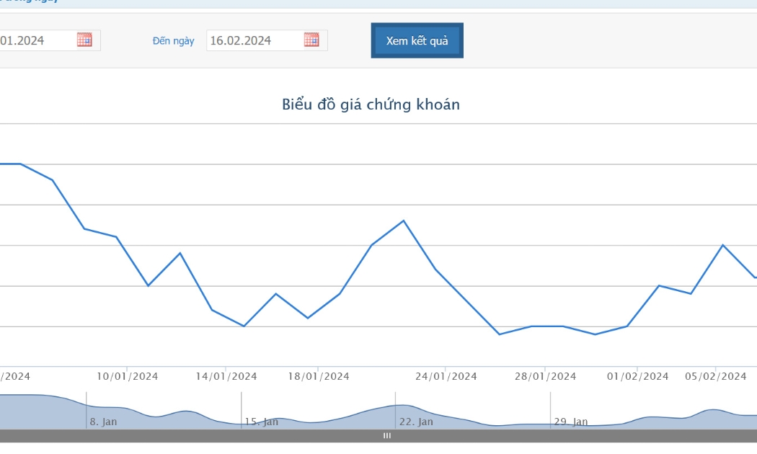Click the 28/01/2024 x-axis label

click(x=546, y=376)
